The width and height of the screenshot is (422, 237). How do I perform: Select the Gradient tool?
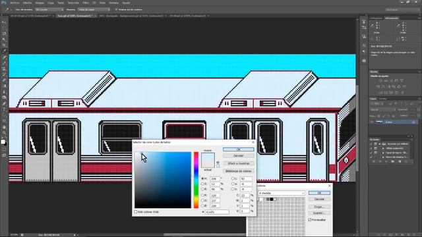click(4, 86)
